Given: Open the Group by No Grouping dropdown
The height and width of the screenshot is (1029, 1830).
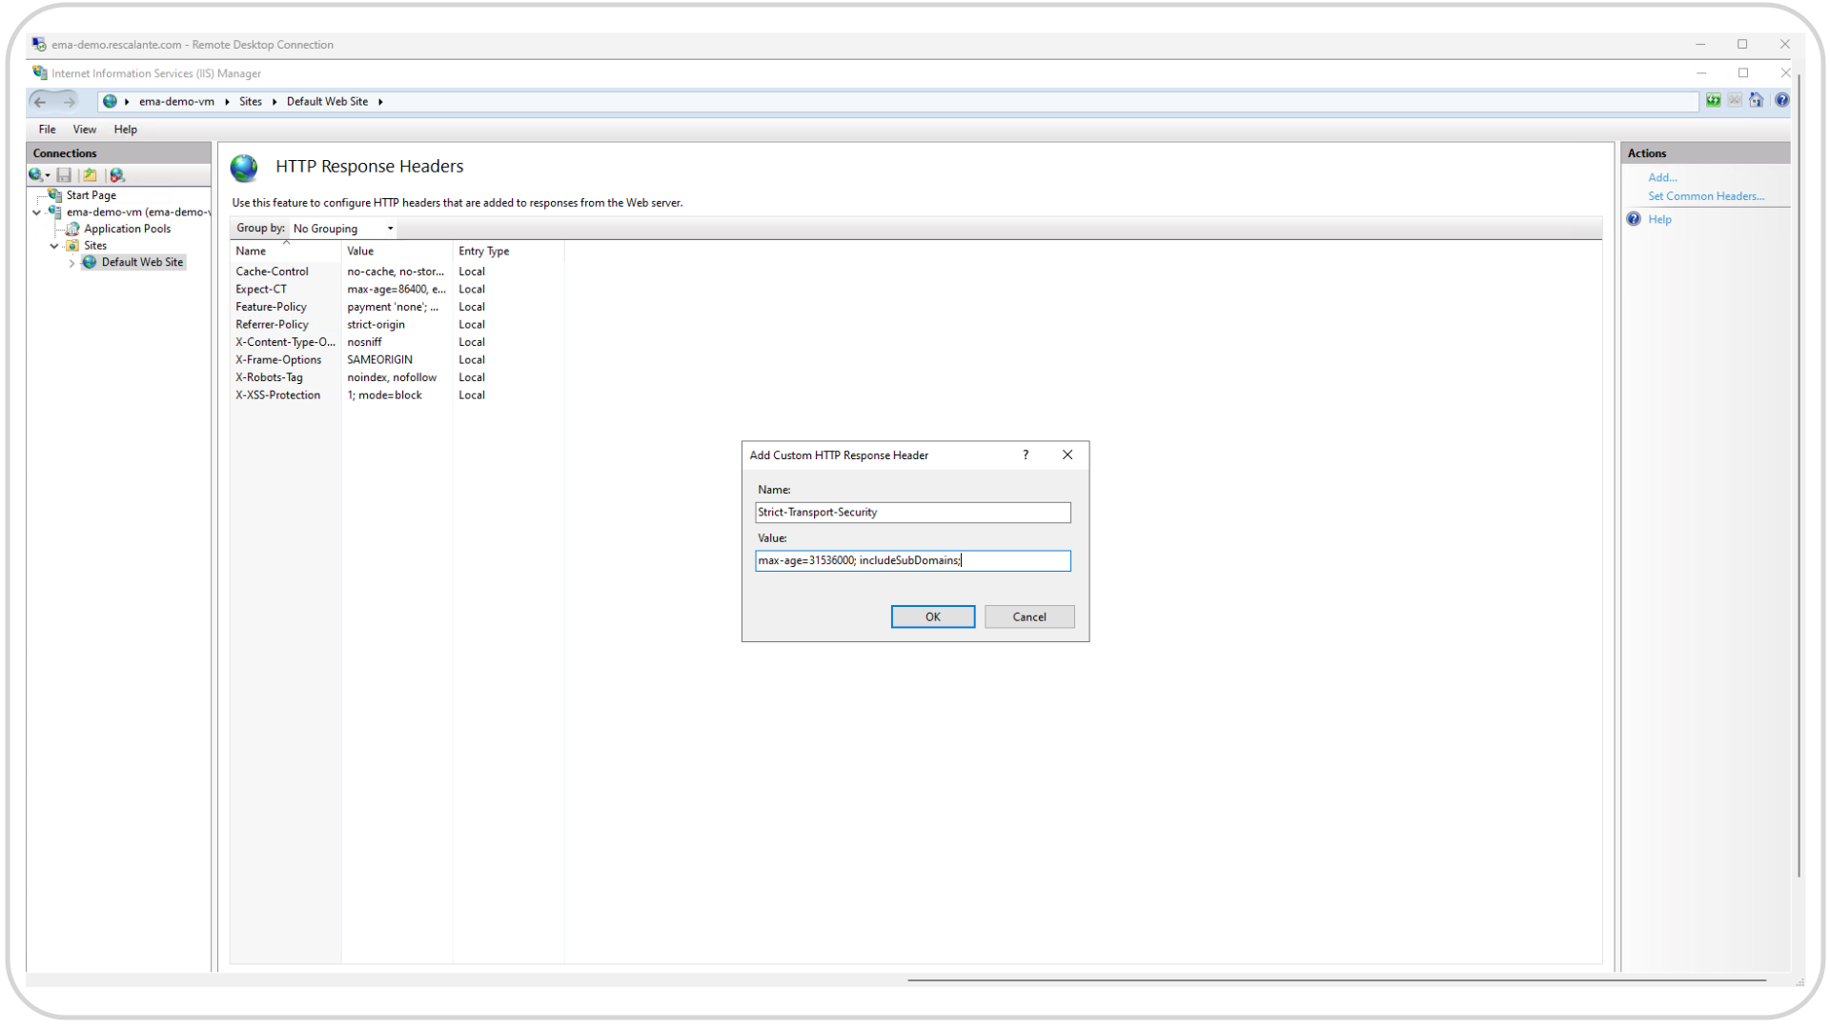Looking at the screenshot, I should (x=342, y=229).
